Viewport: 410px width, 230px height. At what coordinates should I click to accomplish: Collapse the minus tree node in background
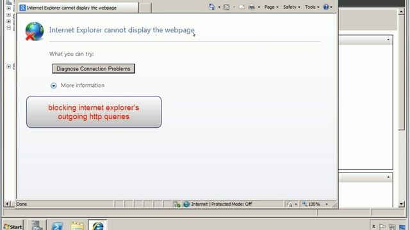pos(8,27)
